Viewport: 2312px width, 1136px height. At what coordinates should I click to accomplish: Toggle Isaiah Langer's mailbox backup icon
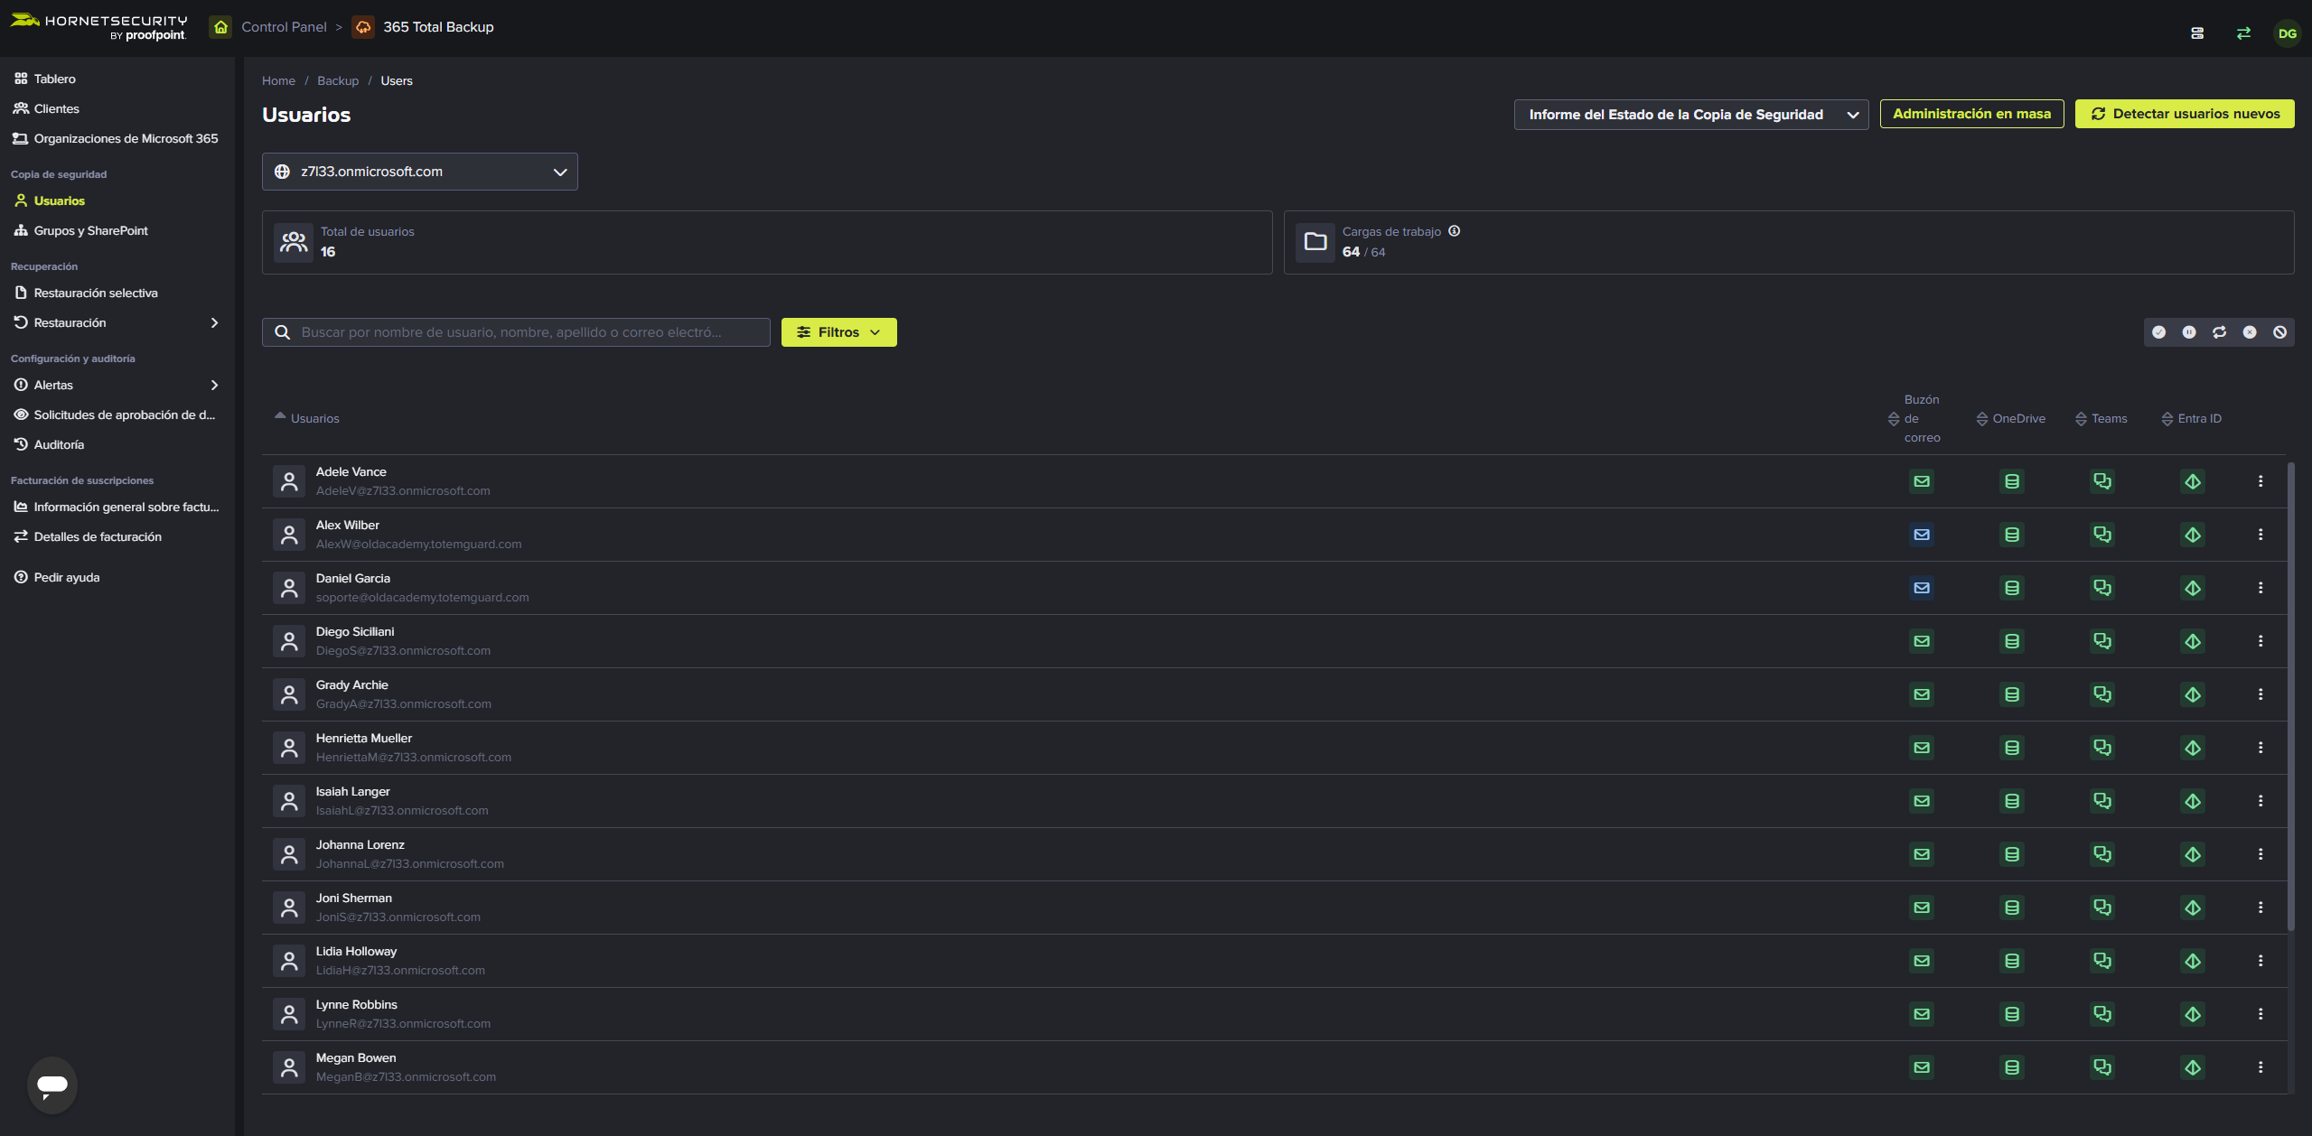[x=1921, y=801]
